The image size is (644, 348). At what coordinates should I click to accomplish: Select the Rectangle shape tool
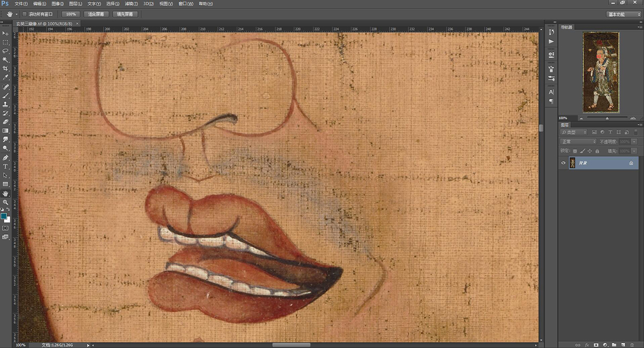(5, 184)
